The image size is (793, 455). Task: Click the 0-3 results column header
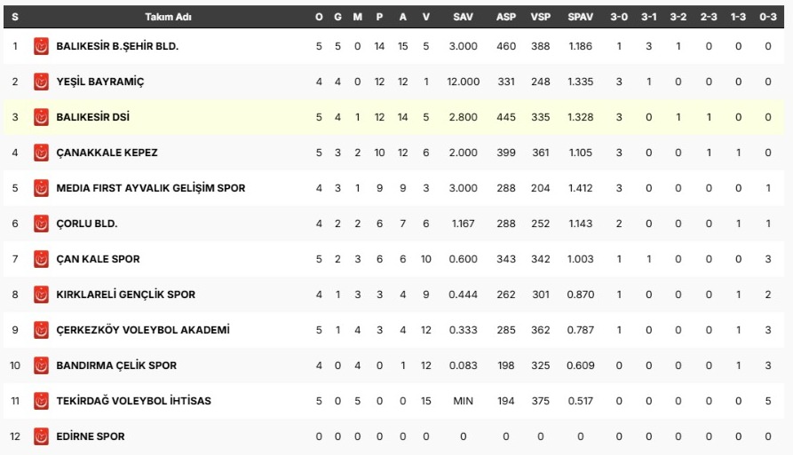pyautogui.click(x=767, y=17)
